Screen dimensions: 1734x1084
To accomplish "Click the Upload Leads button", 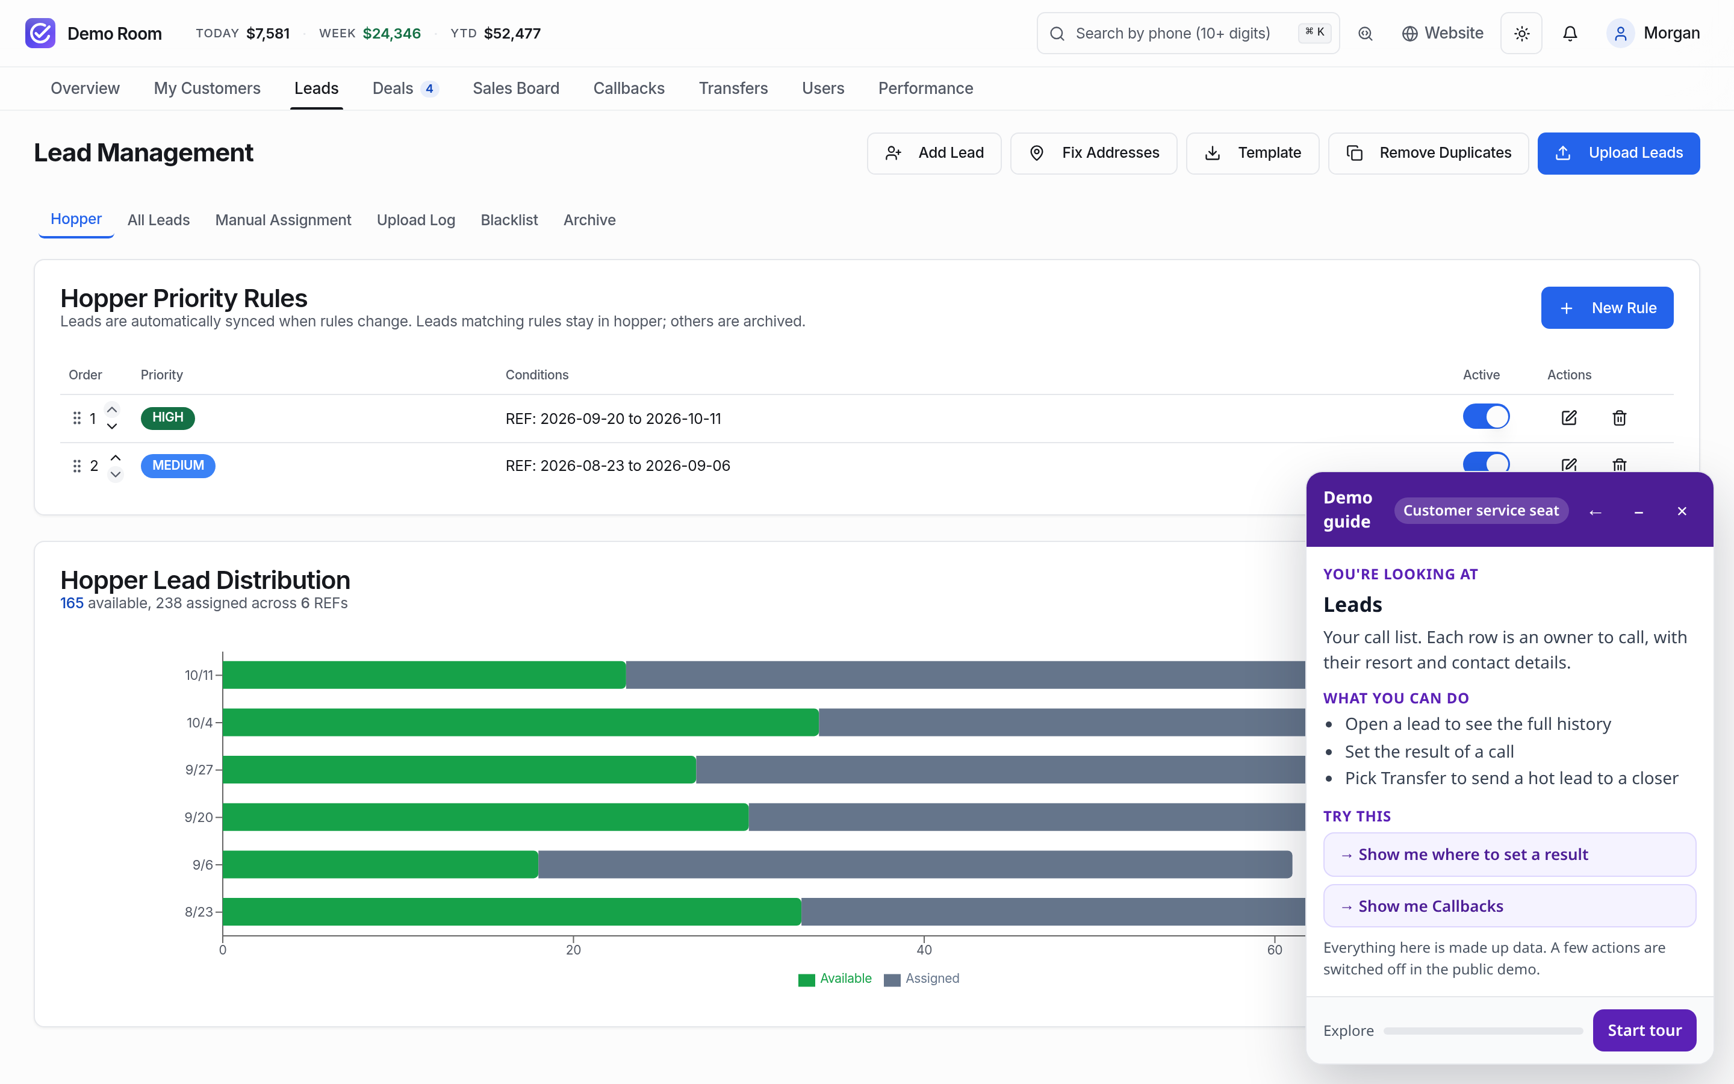I will (x=1618, y=154).
